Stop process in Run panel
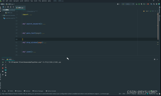 pos(3,68)
